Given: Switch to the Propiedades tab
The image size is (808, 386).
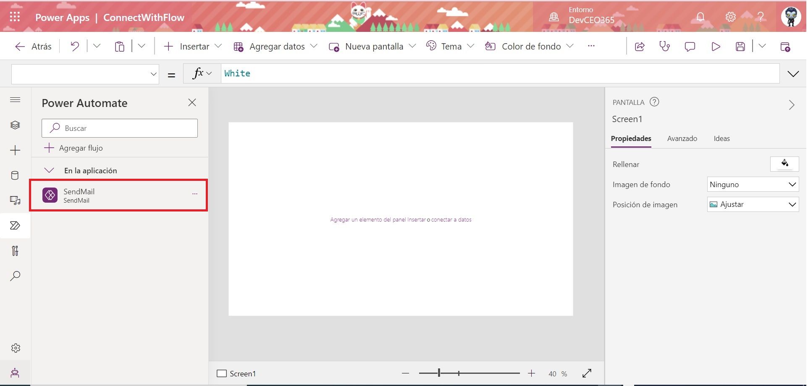Looking at the screenshot, I should pos(631,138).
